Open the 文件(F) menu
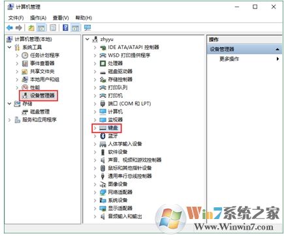The height and width of the screenshot is (236, 284). [x=16, y=18]
